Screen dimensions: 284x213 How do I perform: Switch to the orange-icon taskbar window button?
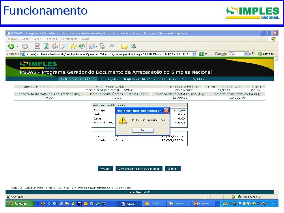(154, 204)
